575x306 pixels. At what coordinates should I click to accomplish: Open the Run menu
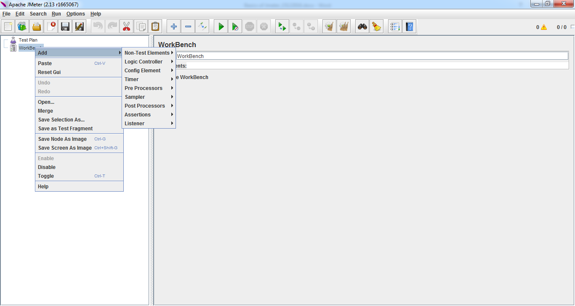click(56, 14)
